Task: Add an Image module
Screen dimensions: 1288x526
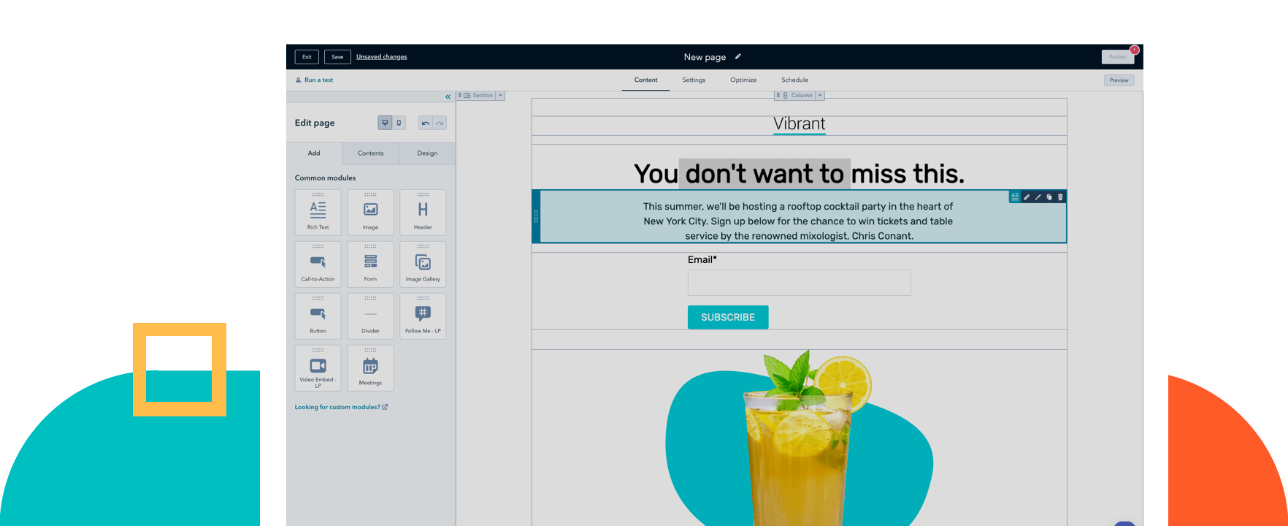Action: [x=370, y=213]
